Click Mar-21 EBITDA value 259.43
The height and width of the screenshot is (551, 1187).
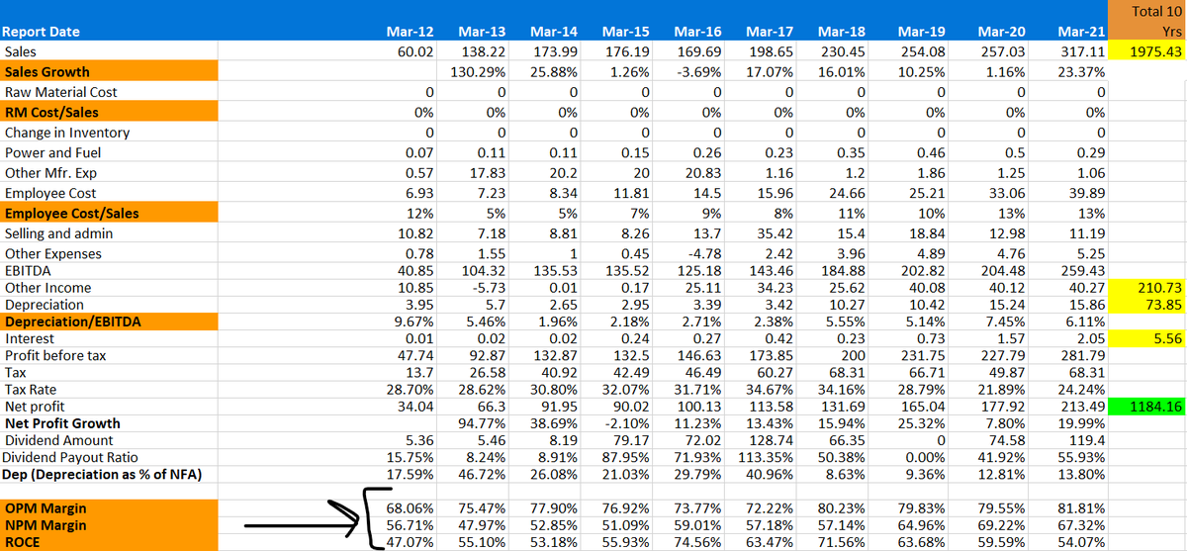pos(1083,270)
